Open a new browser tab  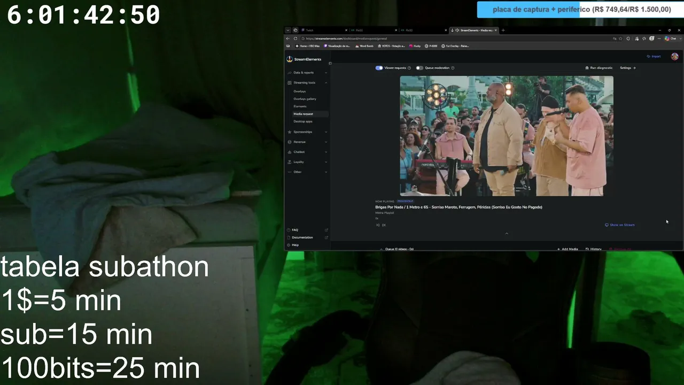503,30
